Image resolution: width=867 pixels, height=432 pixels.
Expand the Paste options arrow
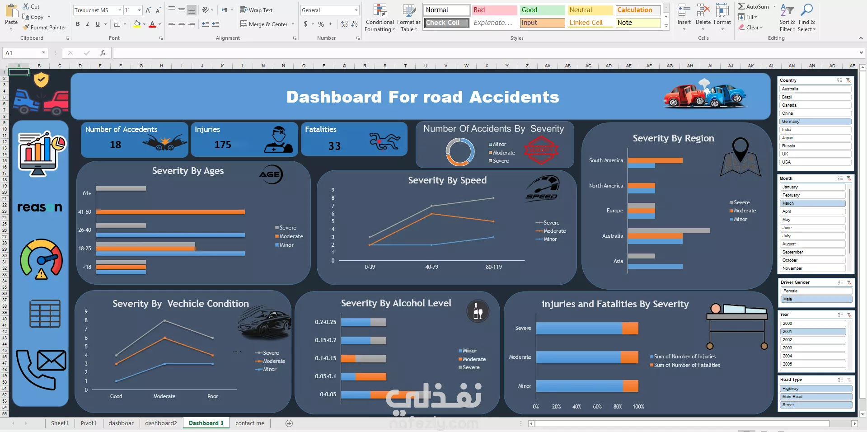coord(11,29)
